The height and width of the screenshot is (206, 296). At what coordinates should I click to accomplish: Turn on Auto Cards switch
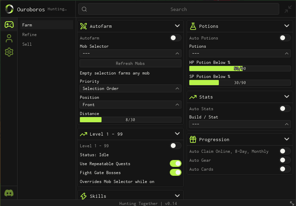(285, 169)
